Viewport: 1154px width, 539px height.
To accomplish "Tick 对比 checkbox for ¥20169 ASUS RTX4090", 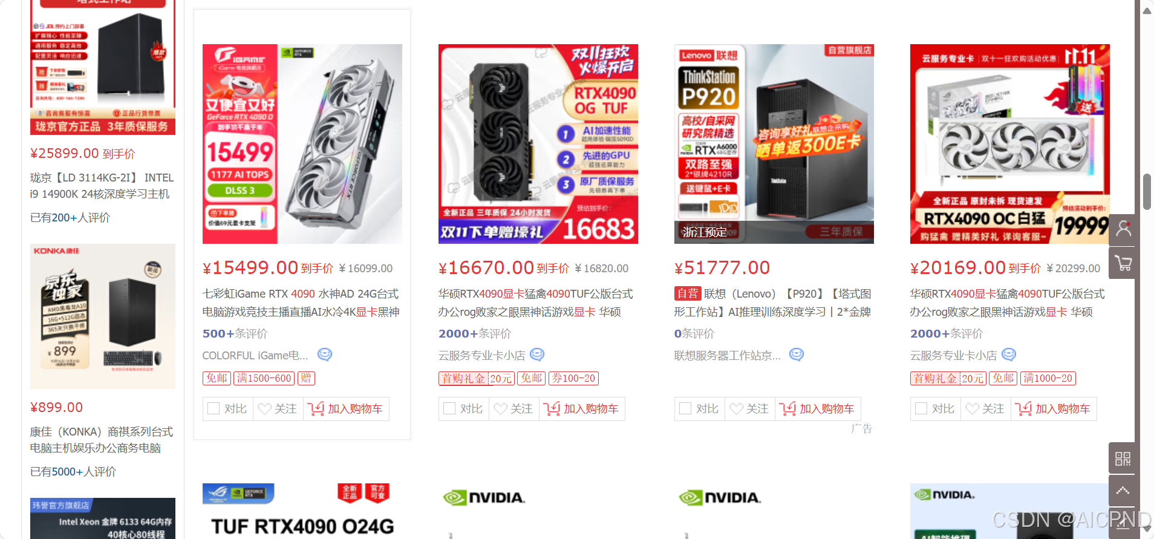I will (x=921, y=409).
